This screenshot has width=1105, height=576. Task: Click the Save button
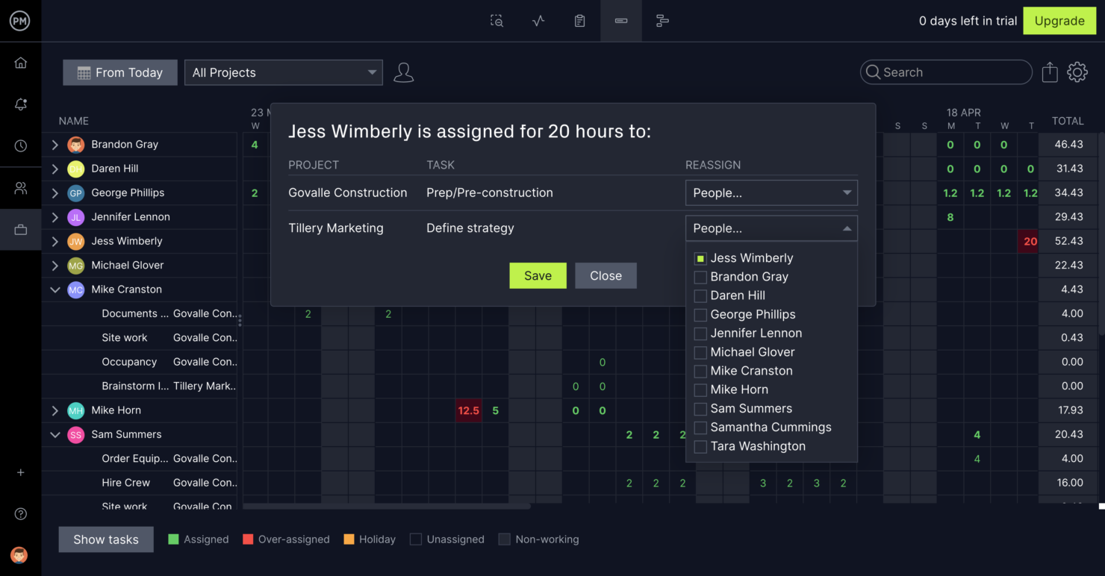click(538, 275)
